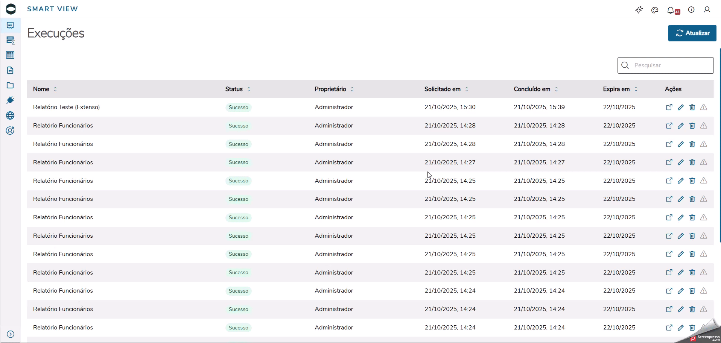Sort the table by Status column
Screen dimensions: 721x343
pos(249,89)
